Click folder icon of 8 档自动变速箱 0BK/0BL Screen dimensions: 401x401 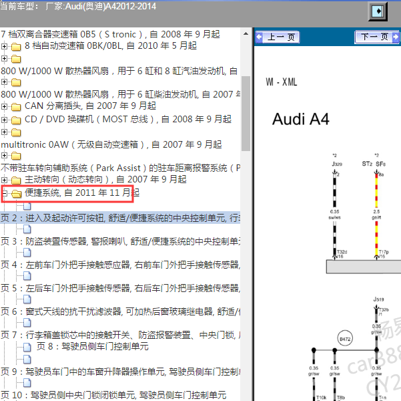[16, 47]
